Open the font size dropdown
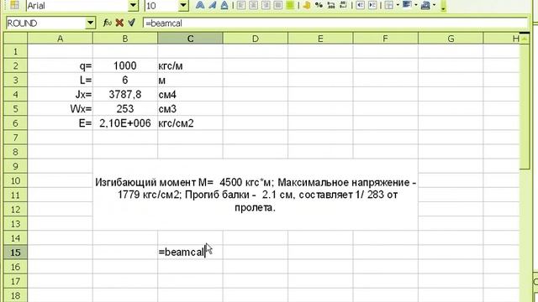This screenshot has width=538, height=302. [x=183, y=6]
